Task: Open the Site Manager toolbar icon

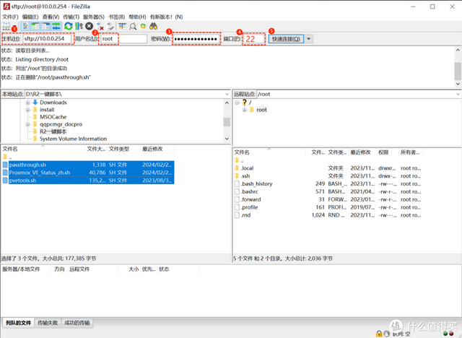Action: coord(7,26)
